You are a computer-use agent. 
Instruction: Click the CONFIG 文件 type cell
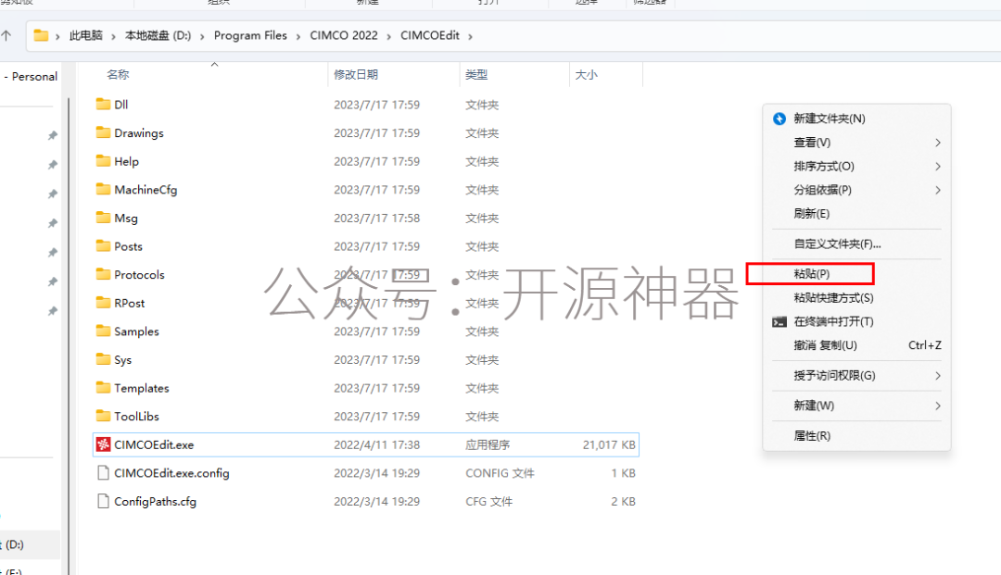coord(500,473)
